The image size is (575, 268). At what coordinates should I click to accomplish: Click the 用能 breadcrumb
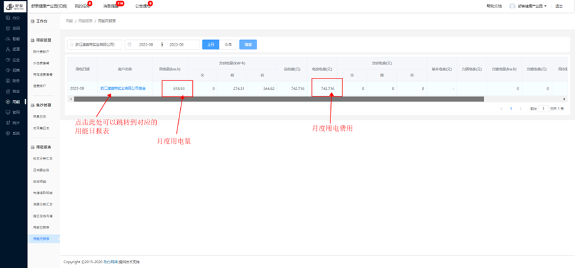(69, 21)
